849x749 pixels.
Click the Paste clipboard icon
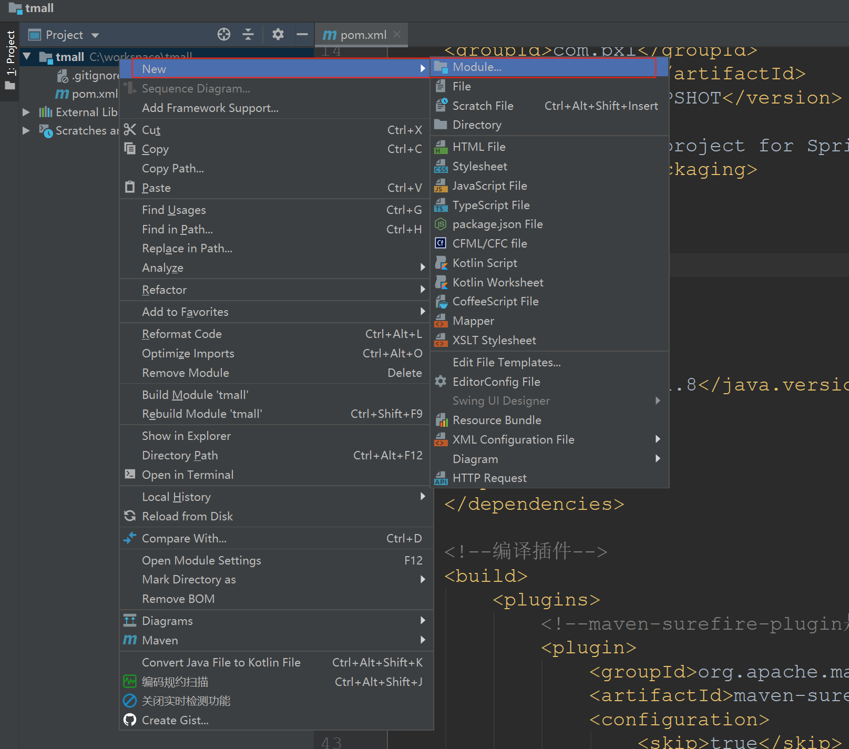tap(130, 187)
